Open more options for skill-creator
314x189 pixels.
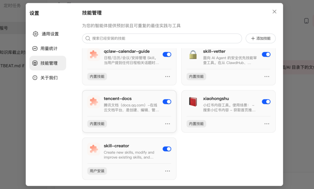[167, 171]
